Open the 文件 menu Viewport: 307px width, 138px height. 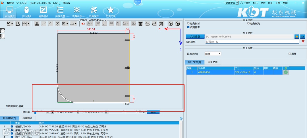263,3
